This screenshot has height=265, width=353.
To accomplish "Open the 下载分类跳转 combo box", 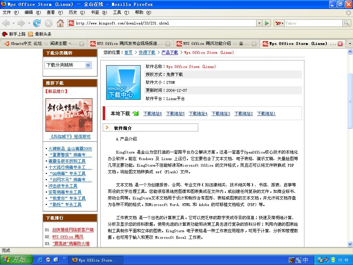I will 68,65.
